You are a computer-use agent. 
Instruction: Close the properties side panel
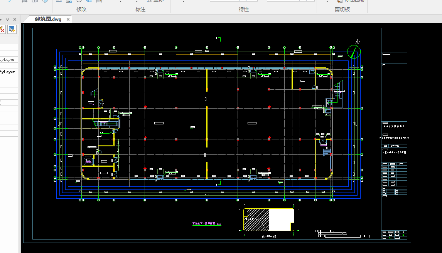pos(15,19)
